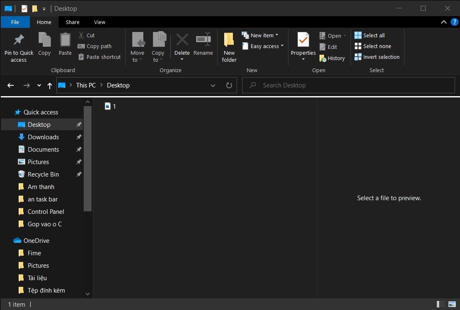Click Select all

pyautogui.click(x=370, y=35)
